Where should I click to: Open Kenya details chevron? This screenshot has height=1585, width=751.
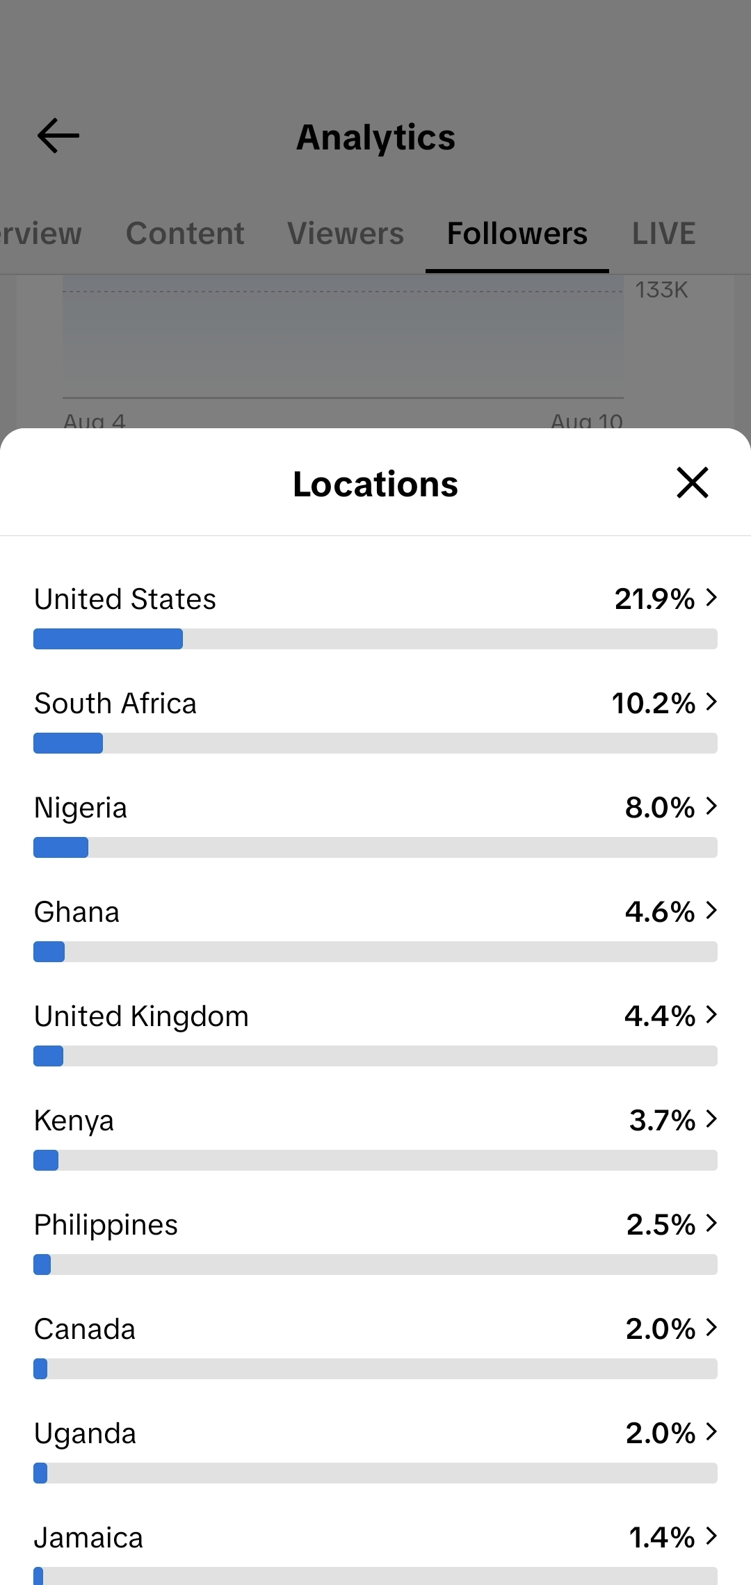(x=711, y=1119)
